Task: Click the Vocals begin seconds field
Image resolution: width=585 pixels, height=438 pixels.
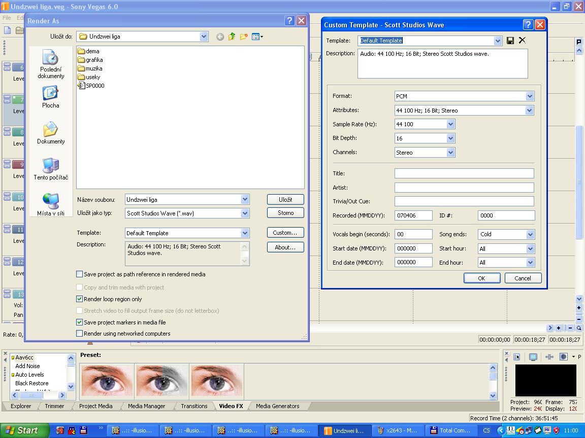Action: (x=413, y=234)
